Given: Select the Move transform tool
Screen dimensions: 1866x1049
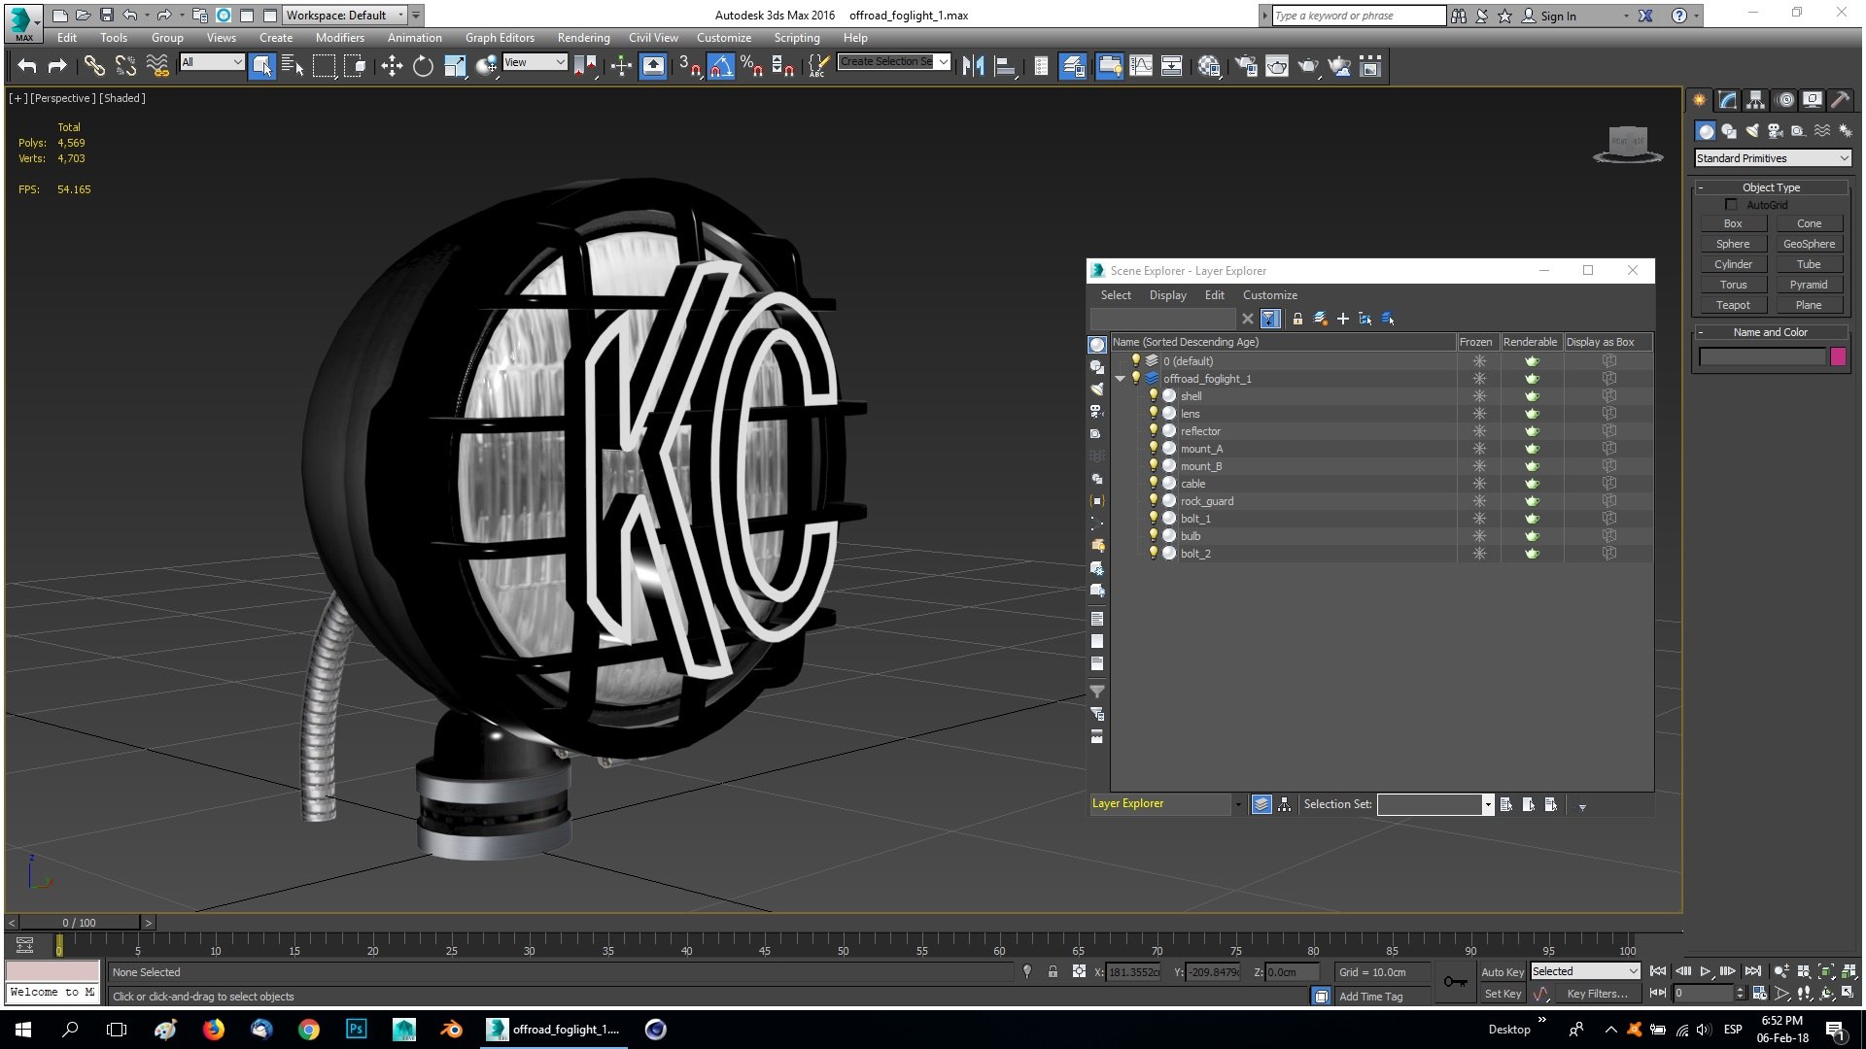Looking at the screenshot, I should click(392, 66).
